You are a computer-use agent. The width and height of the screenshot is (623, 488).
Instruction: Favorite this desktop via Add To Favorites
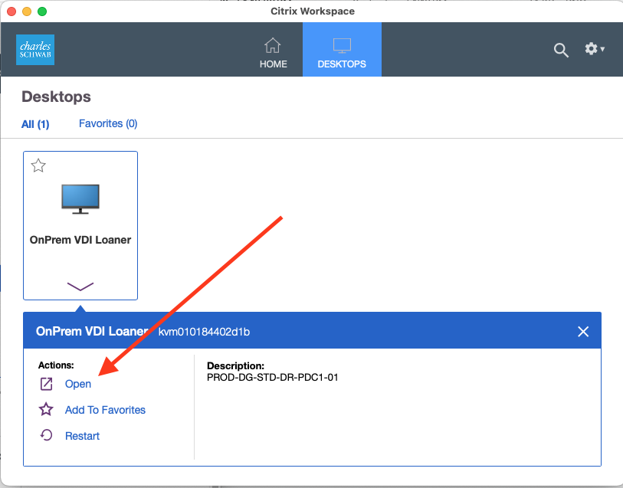point(104,410)
